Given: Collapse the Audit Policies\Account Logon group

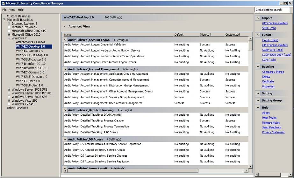Looking at the screenshot, I should pyautogui.click(x=65, y=40).
